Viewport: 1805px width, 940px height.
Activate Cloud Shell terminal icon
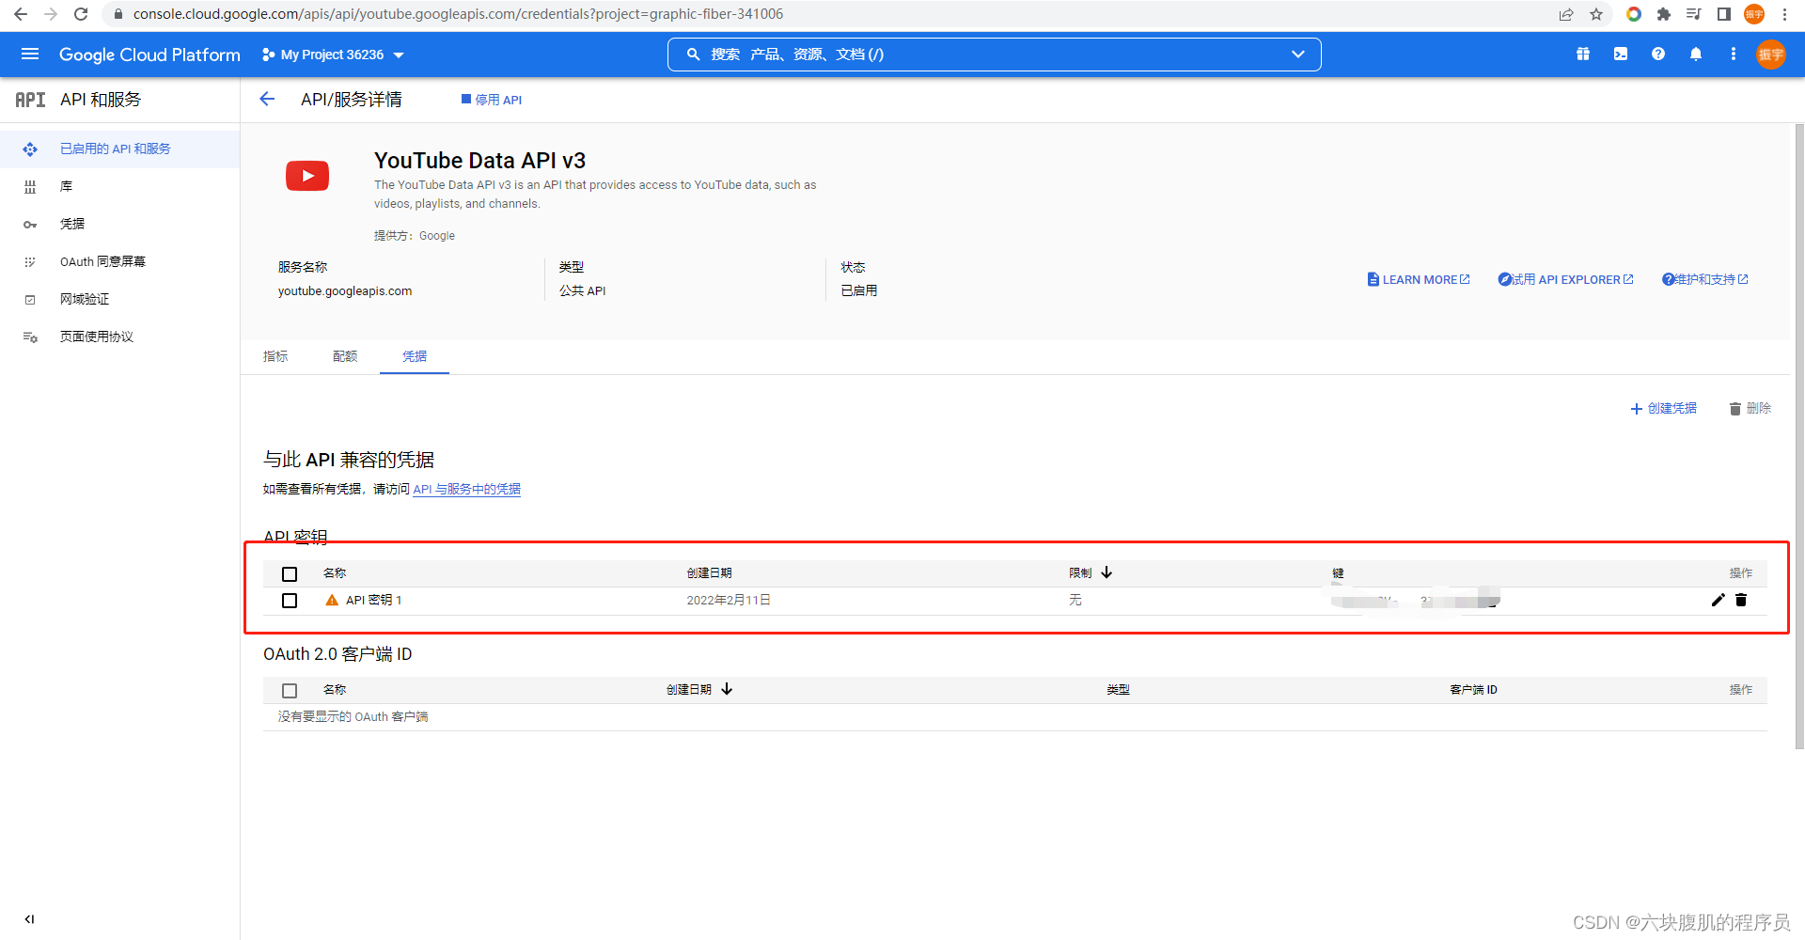pos(1621,55)
